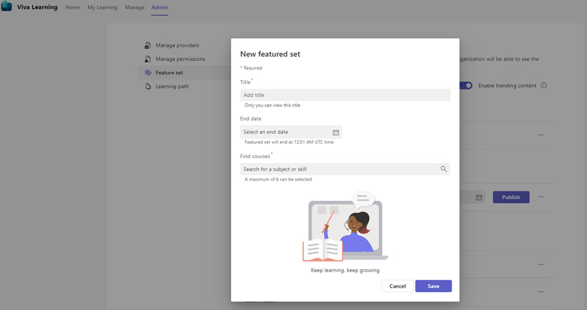Click the calendar icon in End date field
The image size is (587, 310).
(335, 132)
